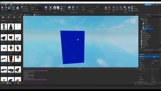Open the PLUGINS ribbon tab
This screenshot has width=161, height=91.
[35, 5]
